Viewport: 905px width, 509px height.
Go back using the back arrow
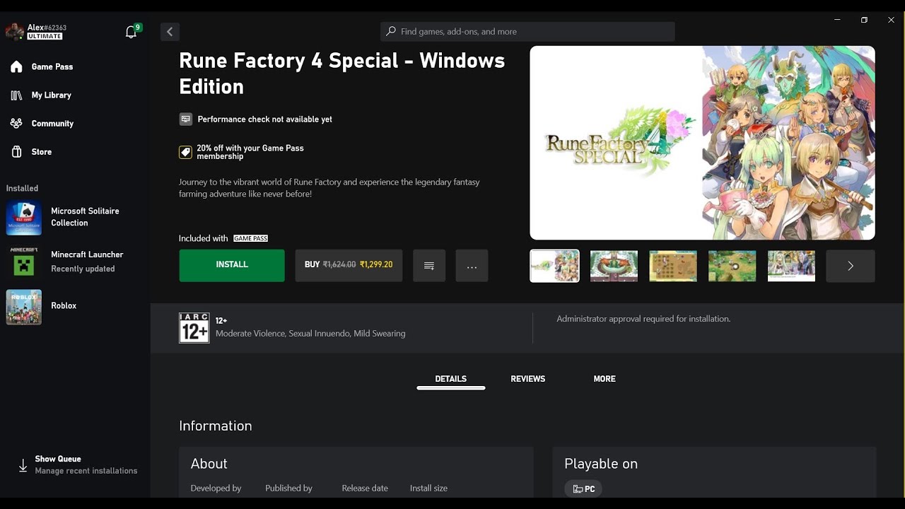click(170, 32)
